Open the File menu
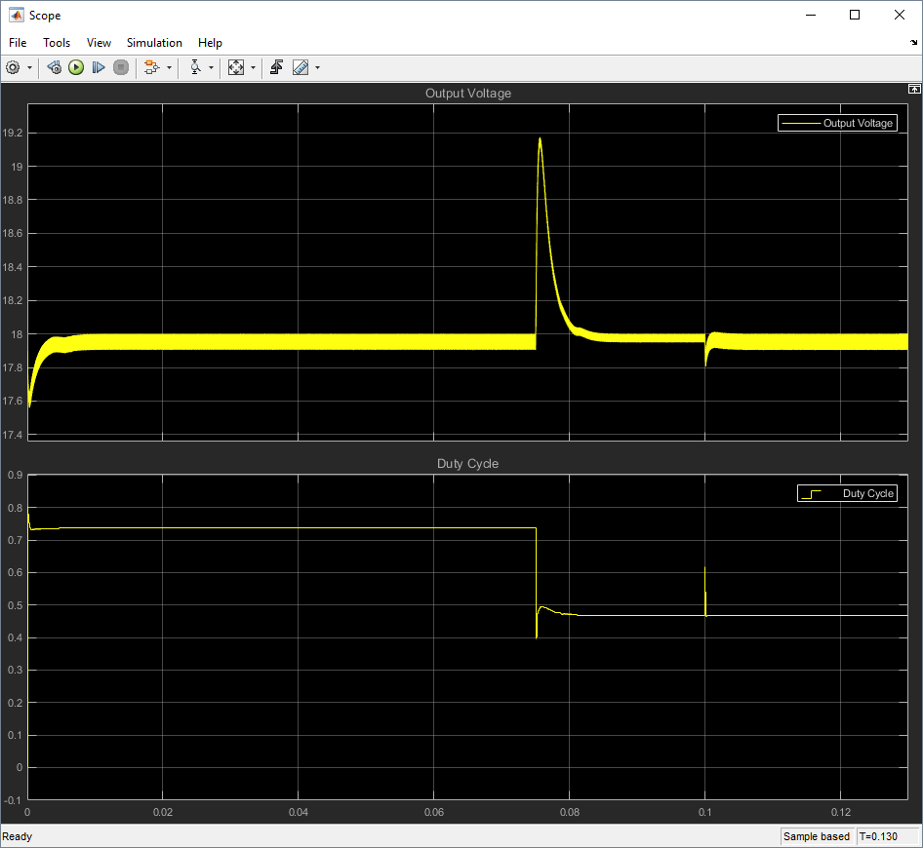Viewport: 923px width, 848px height. click(18, 43)
